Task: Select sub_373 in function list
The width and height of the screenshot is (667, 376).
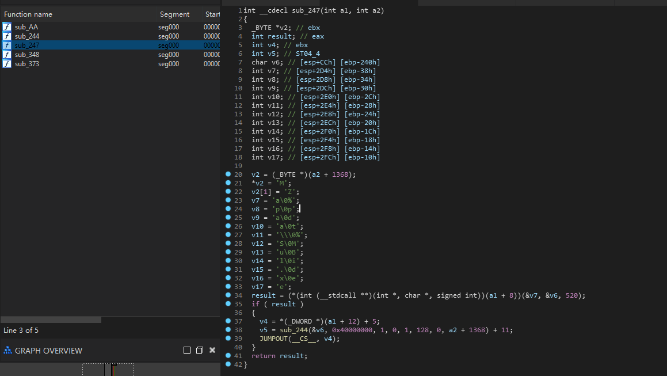Action: click(27, 64)
